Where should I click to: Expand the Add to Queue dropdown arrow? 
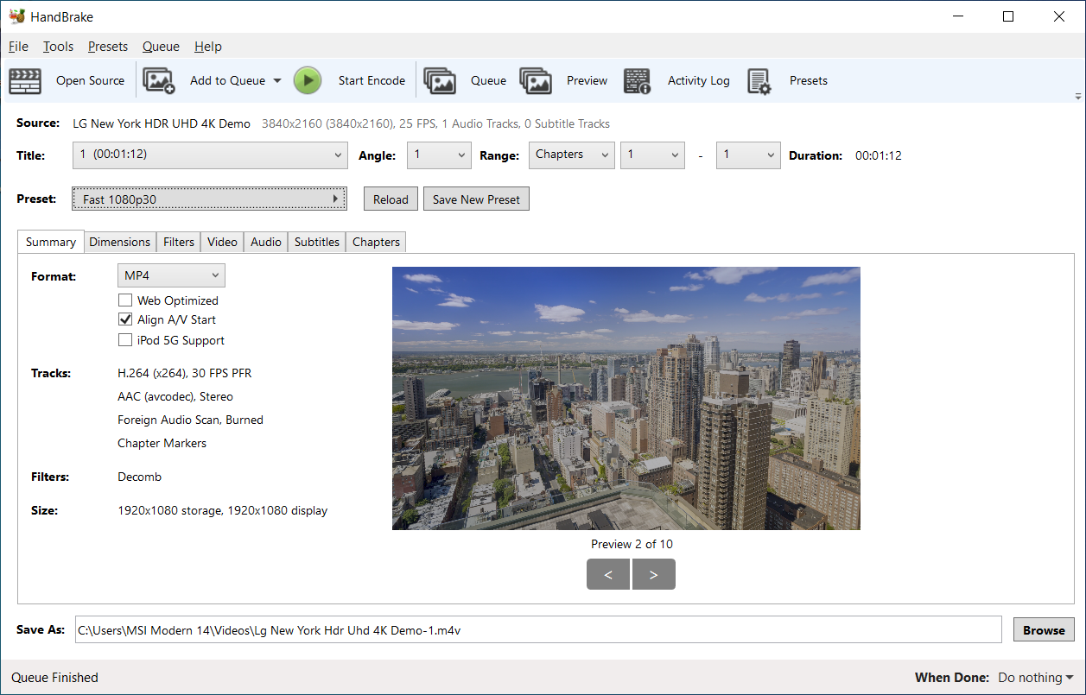[x=277, y=80]
